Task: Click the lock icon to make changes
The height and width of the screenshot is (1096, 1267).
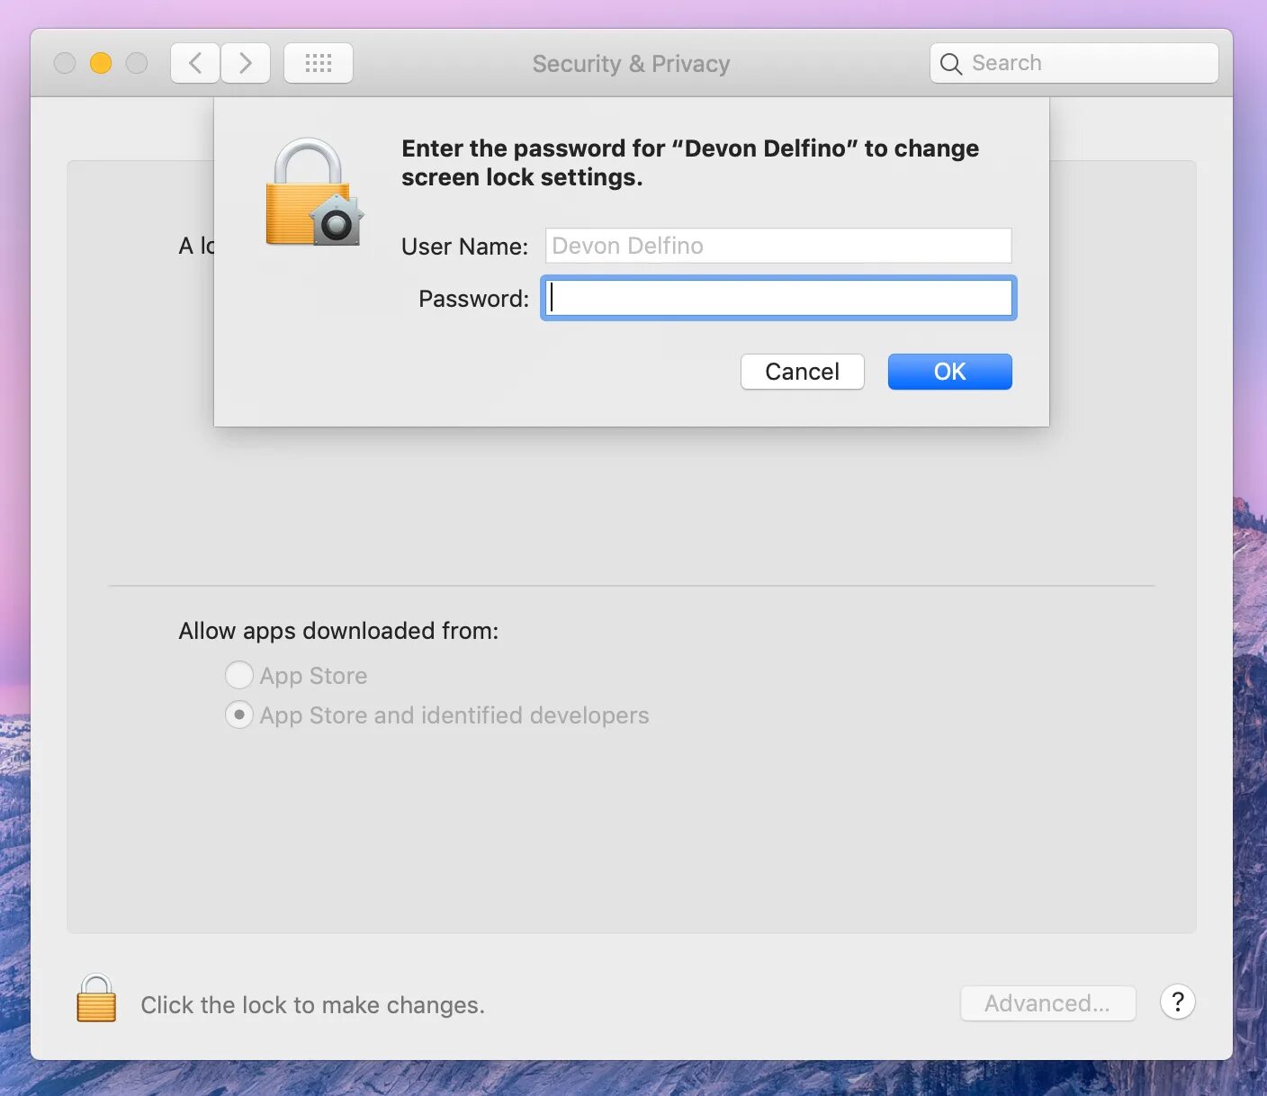Action: coord(96,999)
